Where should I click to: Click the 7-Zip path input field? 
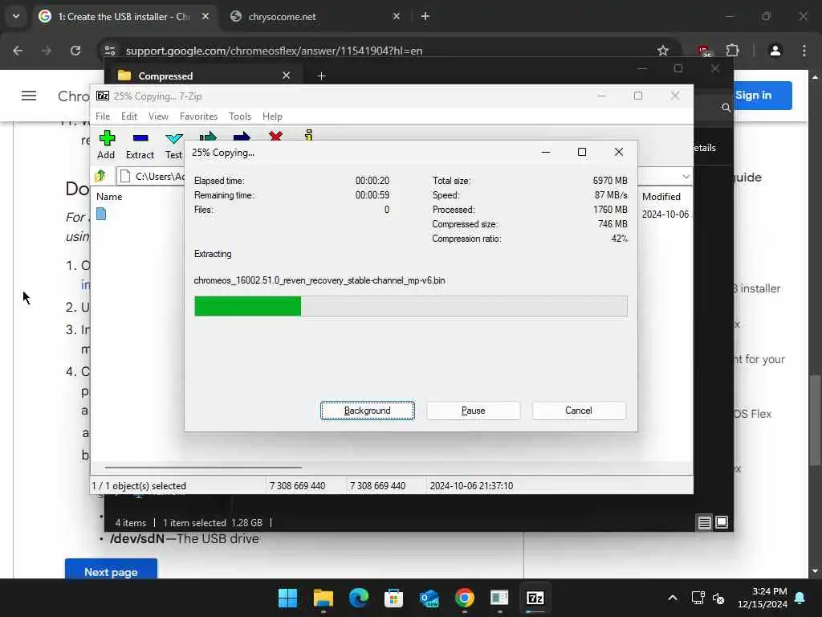pos(152,176)
